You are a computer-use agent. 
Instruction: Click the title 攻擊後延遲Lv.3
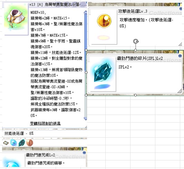[x=133, y=11]
